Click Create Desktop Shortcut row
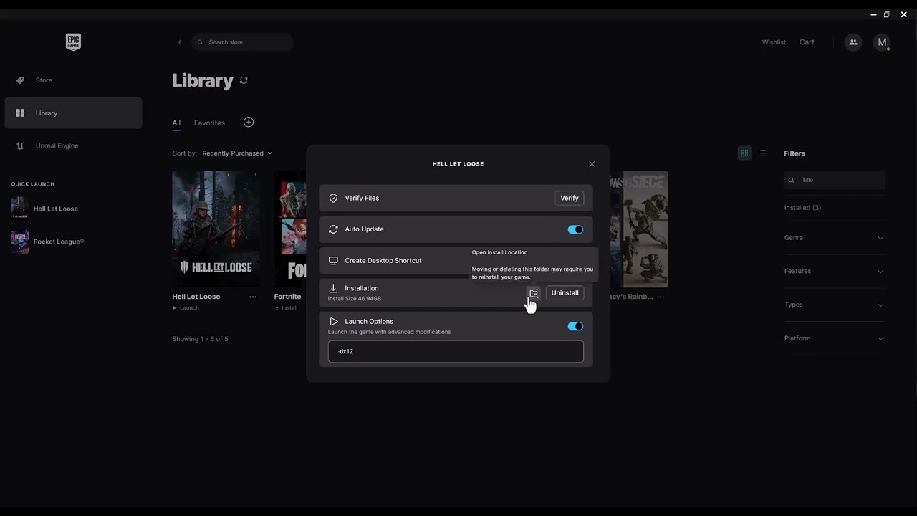 pos(456,261)
